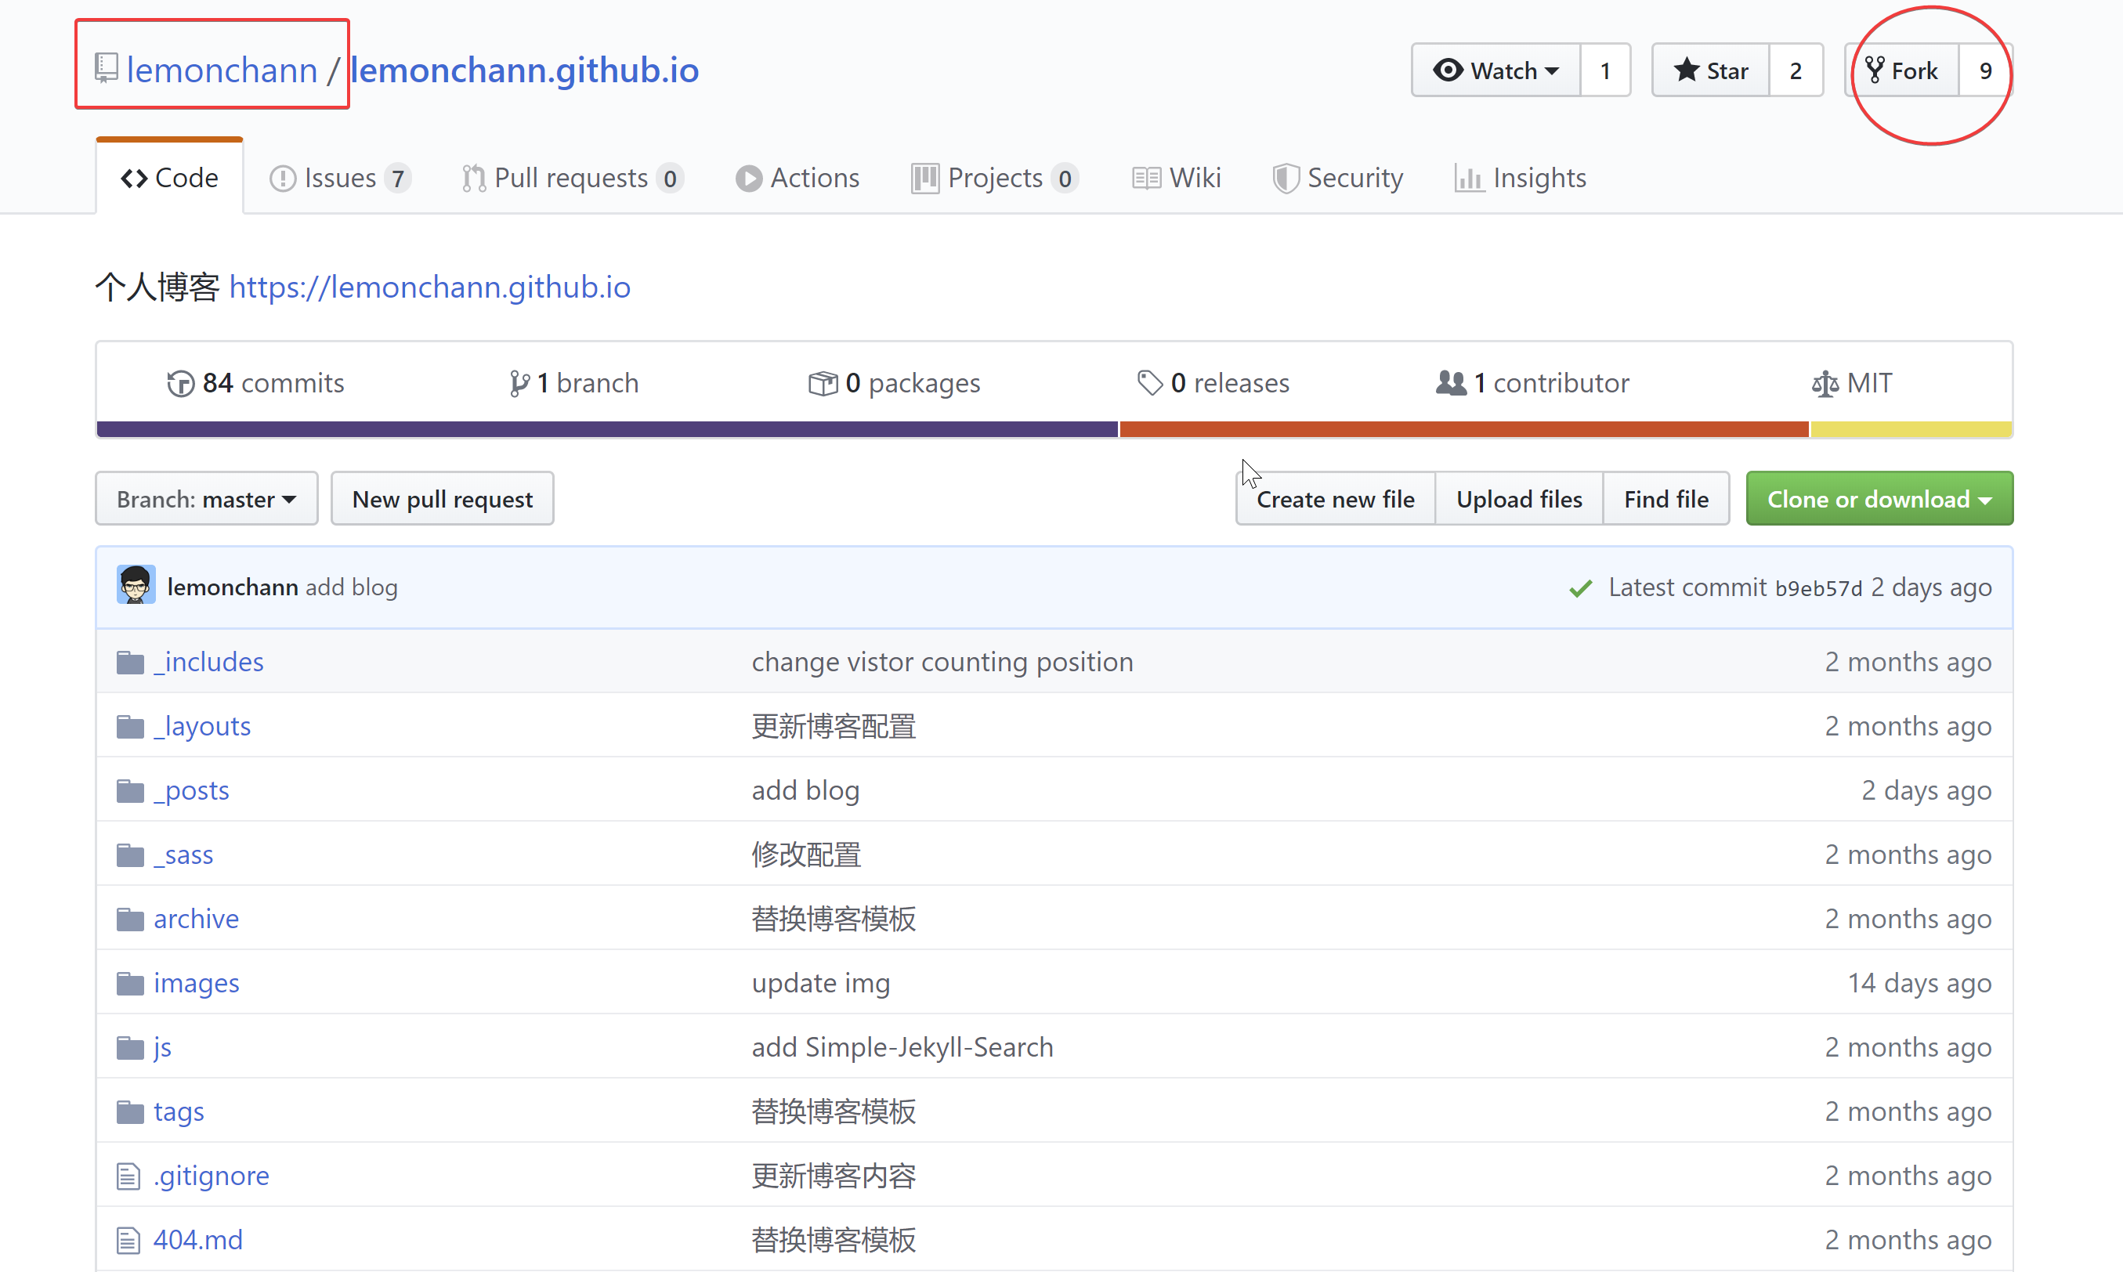This screenshot has width=2123, height=1272.
Task: Switch to the Code tab
Action: pos(170,178)
